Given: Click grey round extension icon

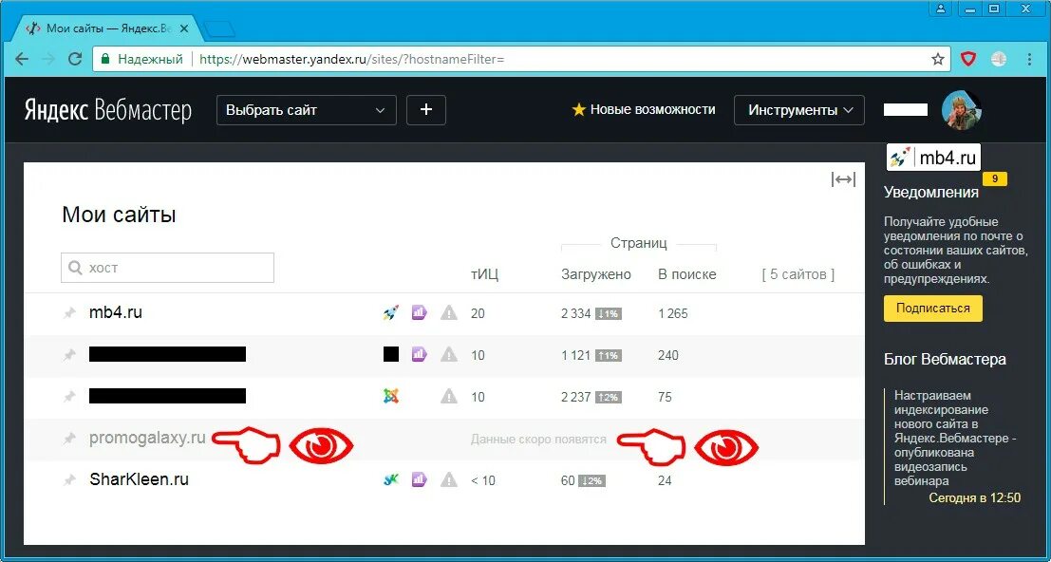Looking at the screenshot, I should [999, 59].
